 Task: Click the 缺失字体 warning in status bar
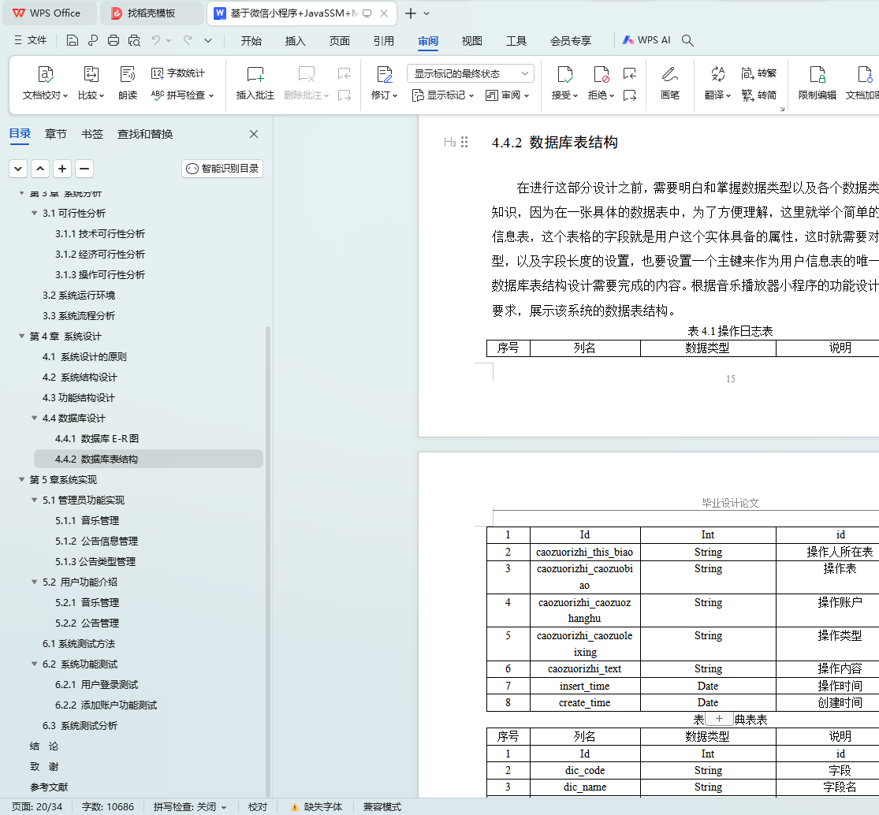pyautogui.click(x=316, y=807)
